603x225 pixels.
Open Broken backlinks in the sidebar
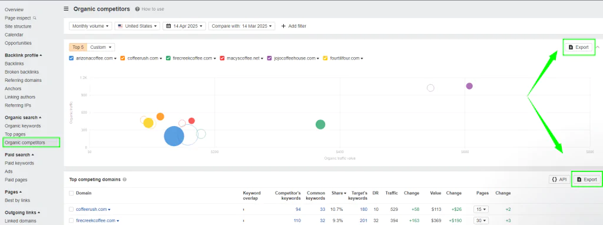(x=22, y=72)
